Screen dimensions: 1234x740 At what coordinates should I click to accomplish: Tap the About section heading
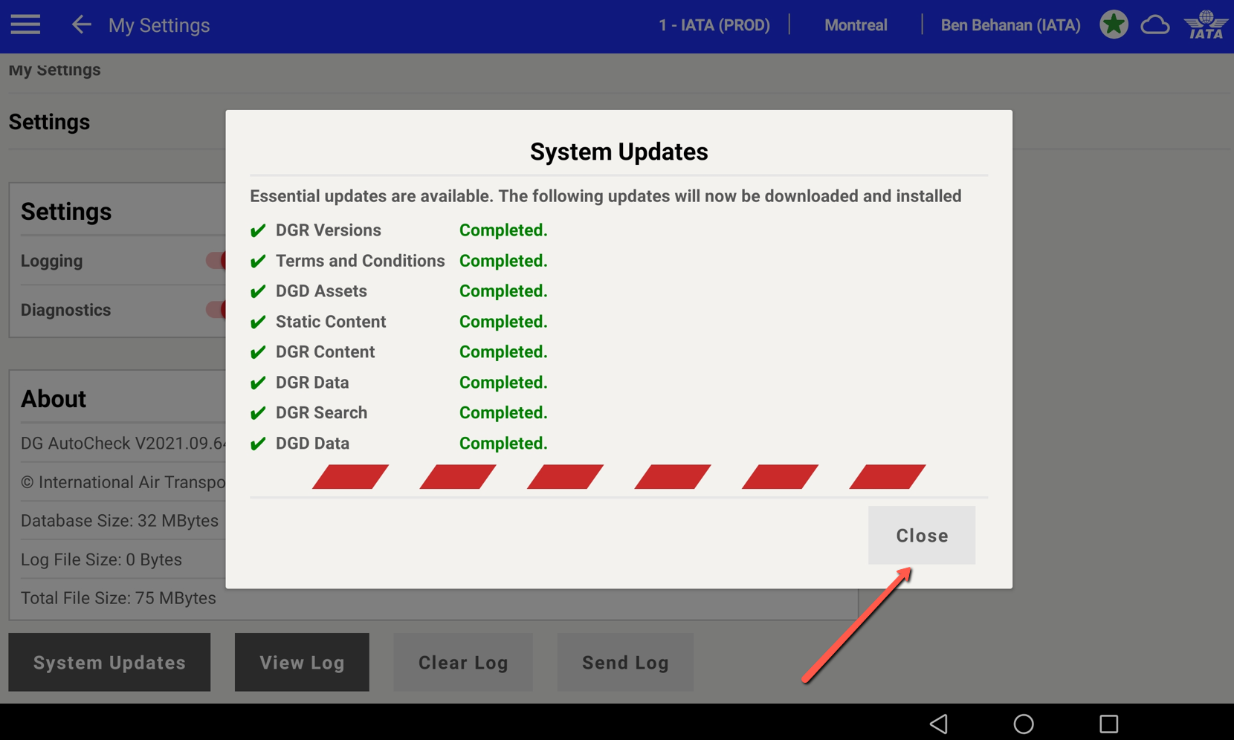54,399
